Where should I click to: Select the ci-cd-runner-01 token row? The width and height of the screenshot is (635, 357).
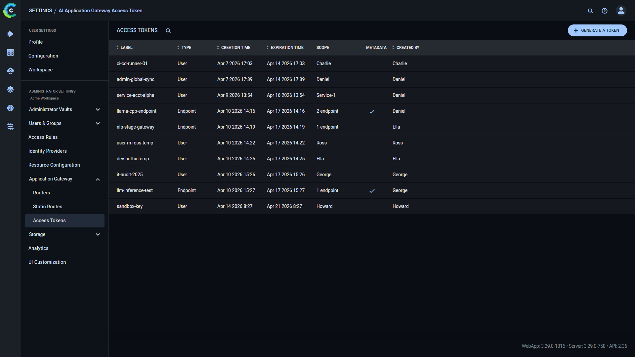372,63
